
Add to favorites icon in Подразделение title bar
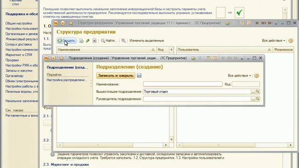(x=193, y=58)
